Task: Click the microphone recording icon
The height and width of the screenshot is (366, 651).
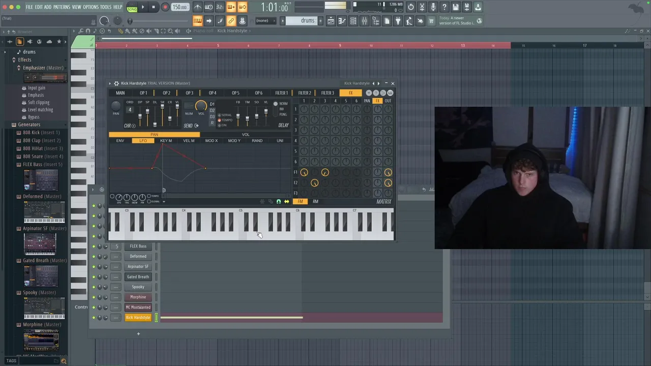Action: point(433,7)
